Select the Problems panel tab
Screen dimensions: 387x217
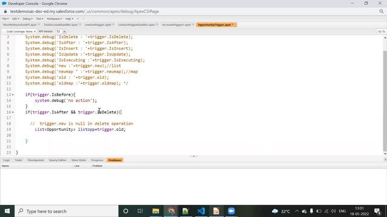coord(115,160)
